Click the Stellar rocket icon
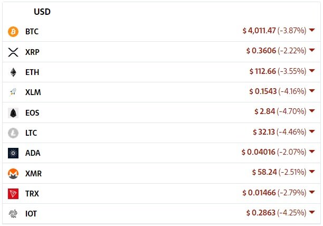Image resolution: width=323 pixels, height=226 pixels. 13,92
